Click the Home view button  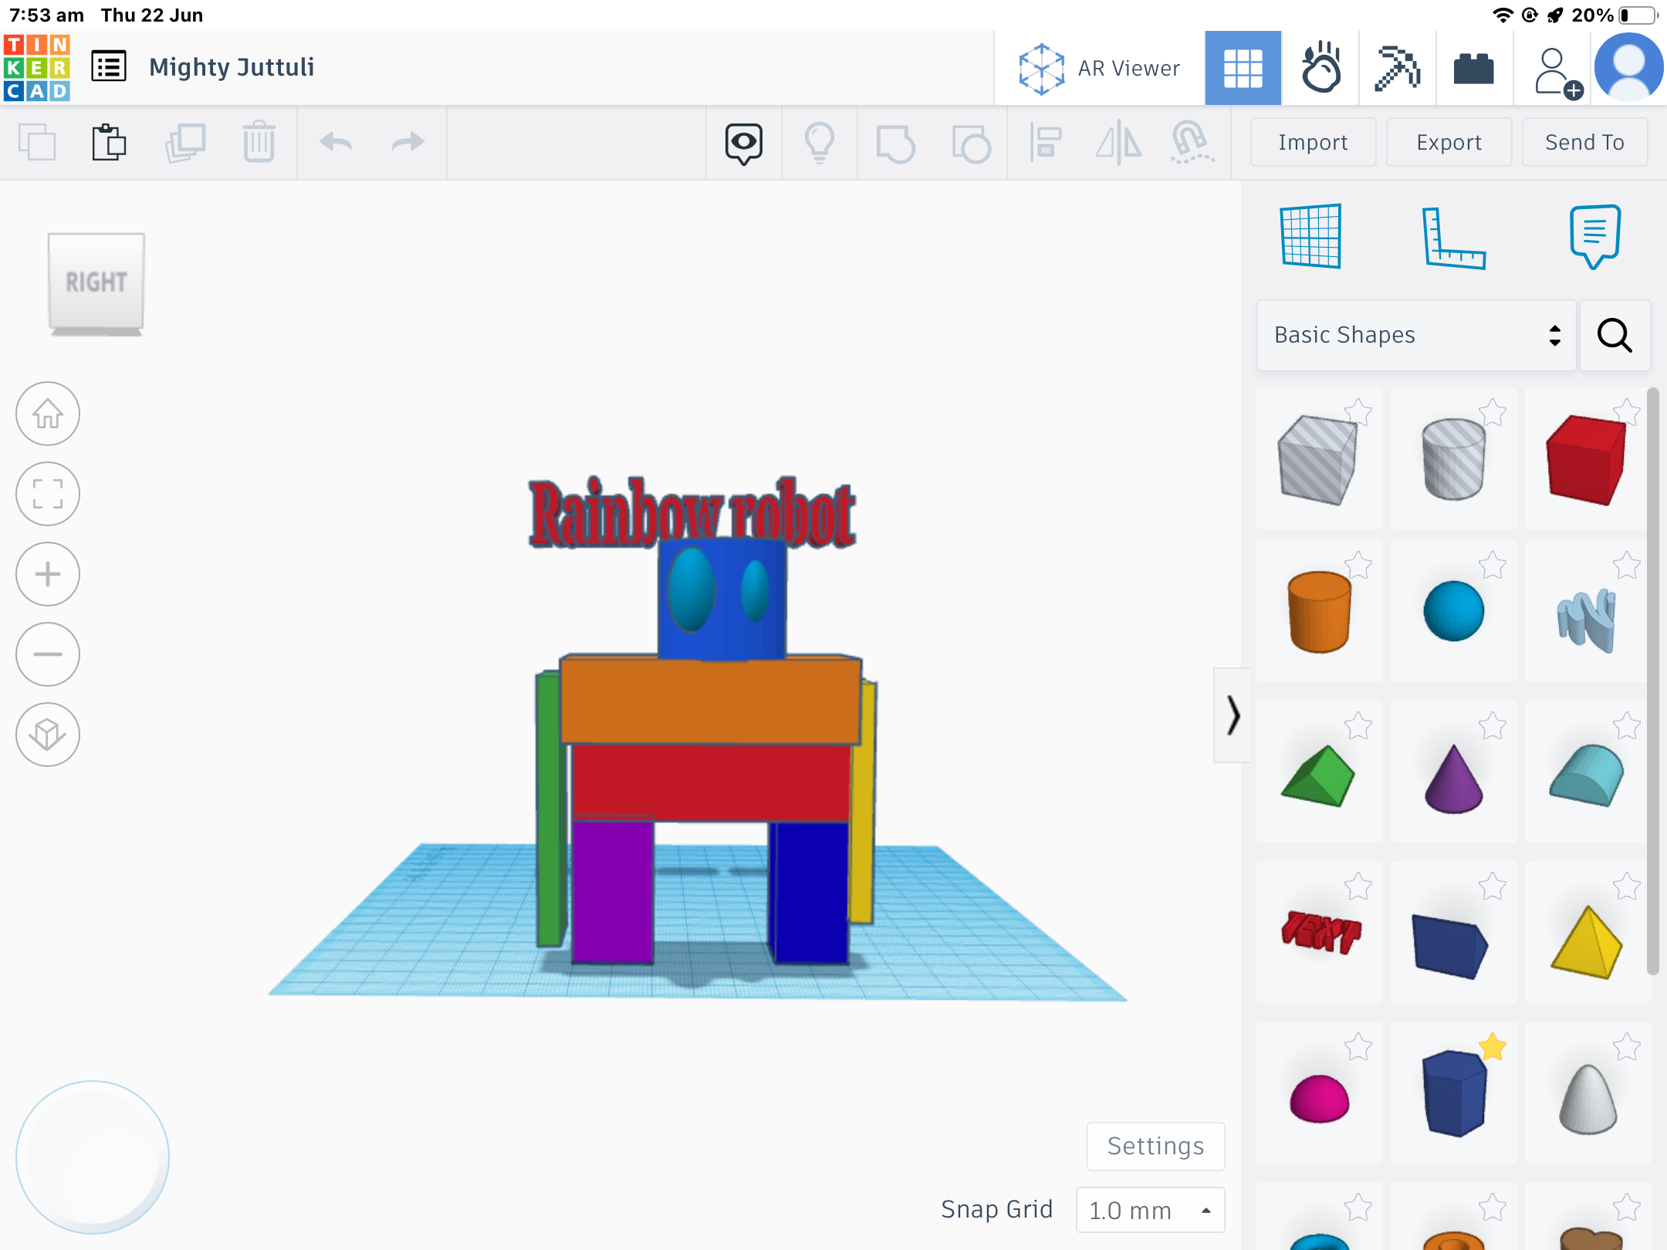pos(48,414)
